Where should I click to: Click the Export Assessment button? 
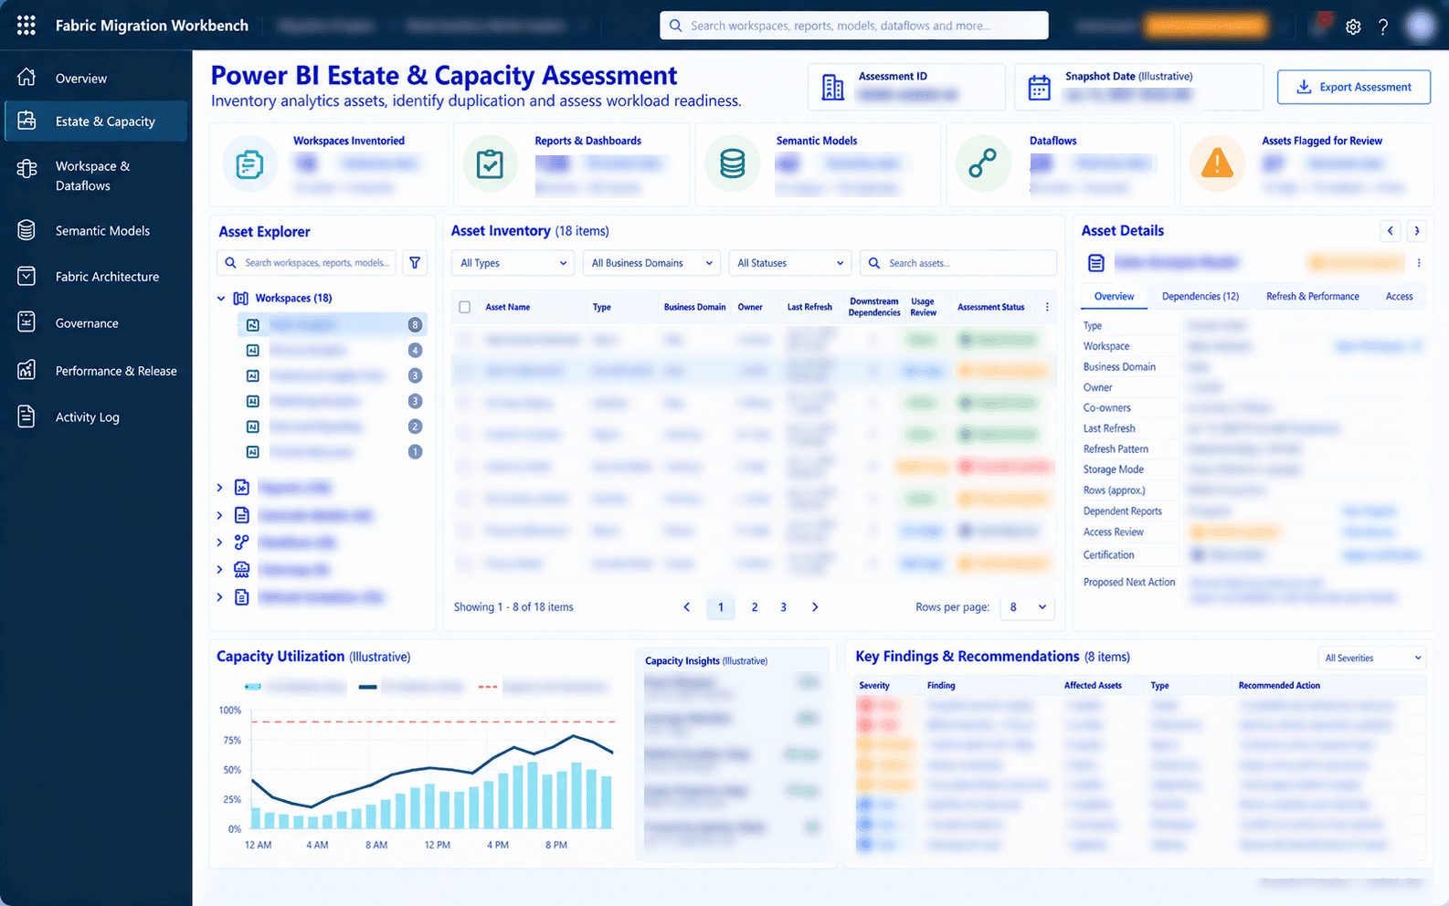click(x=1354, y=88)
